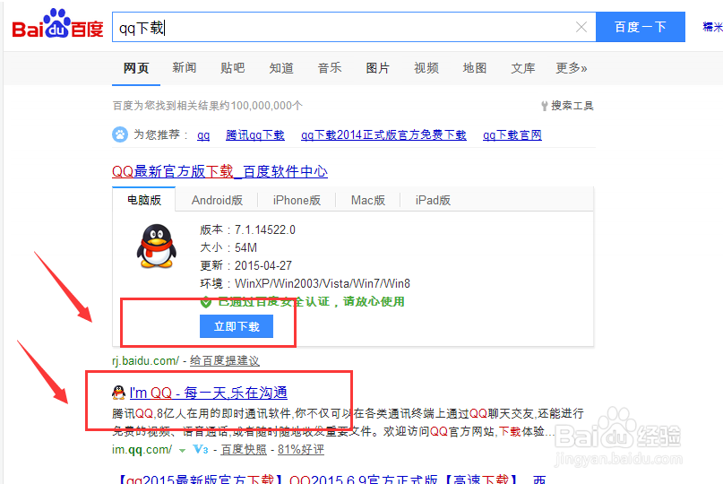
Task: Open the 贴吧 tab
Action: click(233, 68)
